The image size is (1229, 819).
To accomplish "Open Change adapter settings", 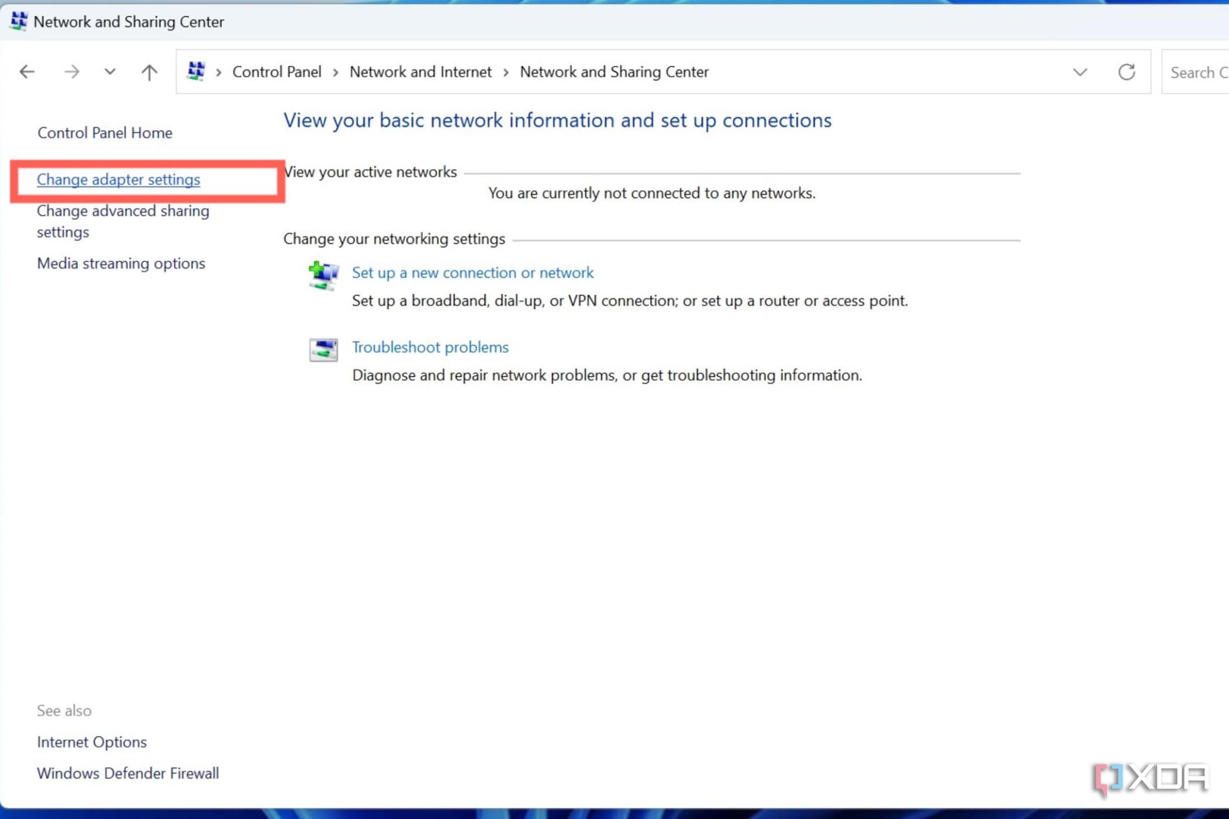I will point(118,180).
